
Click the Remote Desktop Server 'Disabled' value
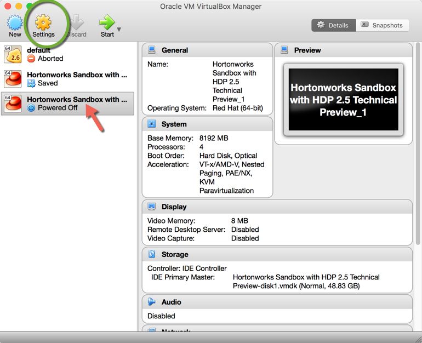(x=245, y=230)
